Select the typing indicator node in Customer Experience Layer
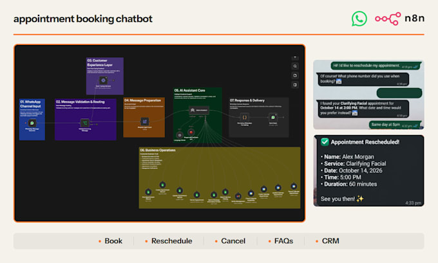Screen dimensions: 438x263 [x=103, y=80]
